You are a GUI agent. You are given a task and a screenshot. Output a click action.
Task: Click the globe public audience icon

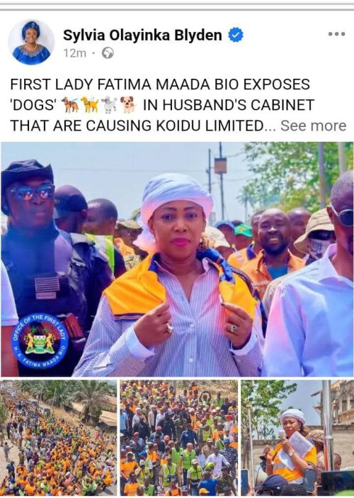pyautogui.click(x=108, y=53)
